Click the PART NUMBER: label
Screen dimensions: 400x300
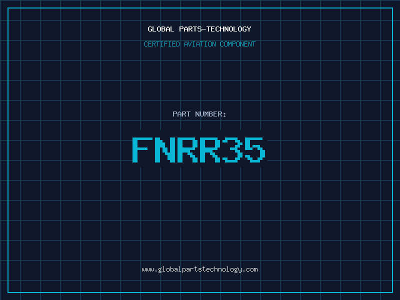199,114
